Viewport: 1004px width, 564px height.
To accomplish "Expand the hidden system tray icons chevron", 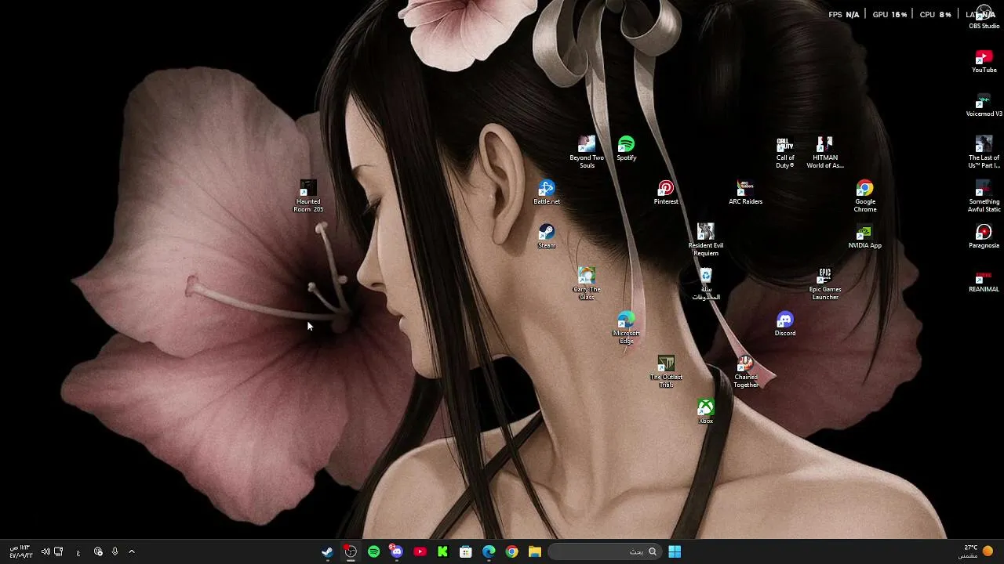I will [132, 551].
